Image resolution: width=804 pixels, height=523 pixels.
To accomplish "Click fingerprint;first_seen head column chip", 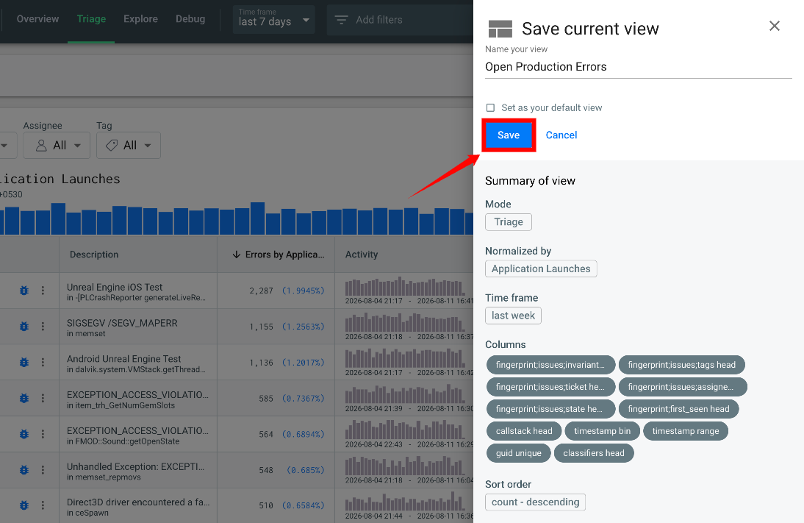I will [x=678, y=409].
